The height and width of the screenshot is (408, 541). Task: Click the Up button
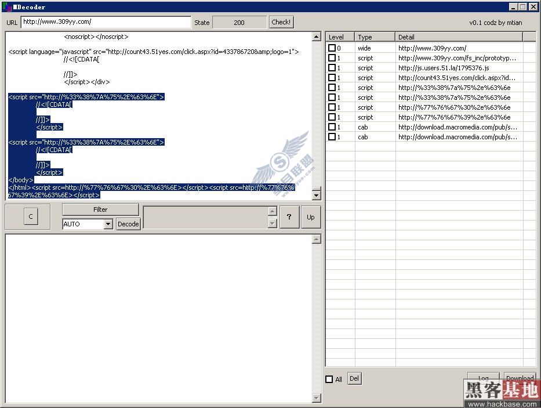click(x=311, y=217)
